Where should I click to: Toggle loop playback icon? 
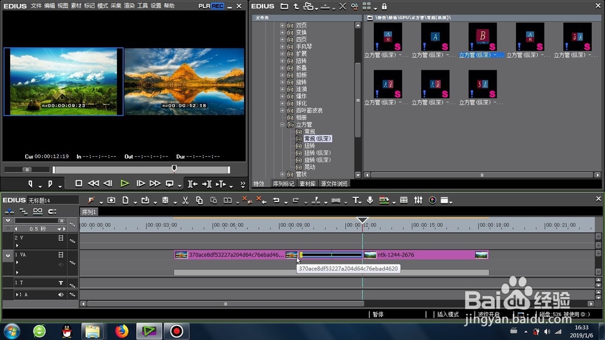(169, 184)
